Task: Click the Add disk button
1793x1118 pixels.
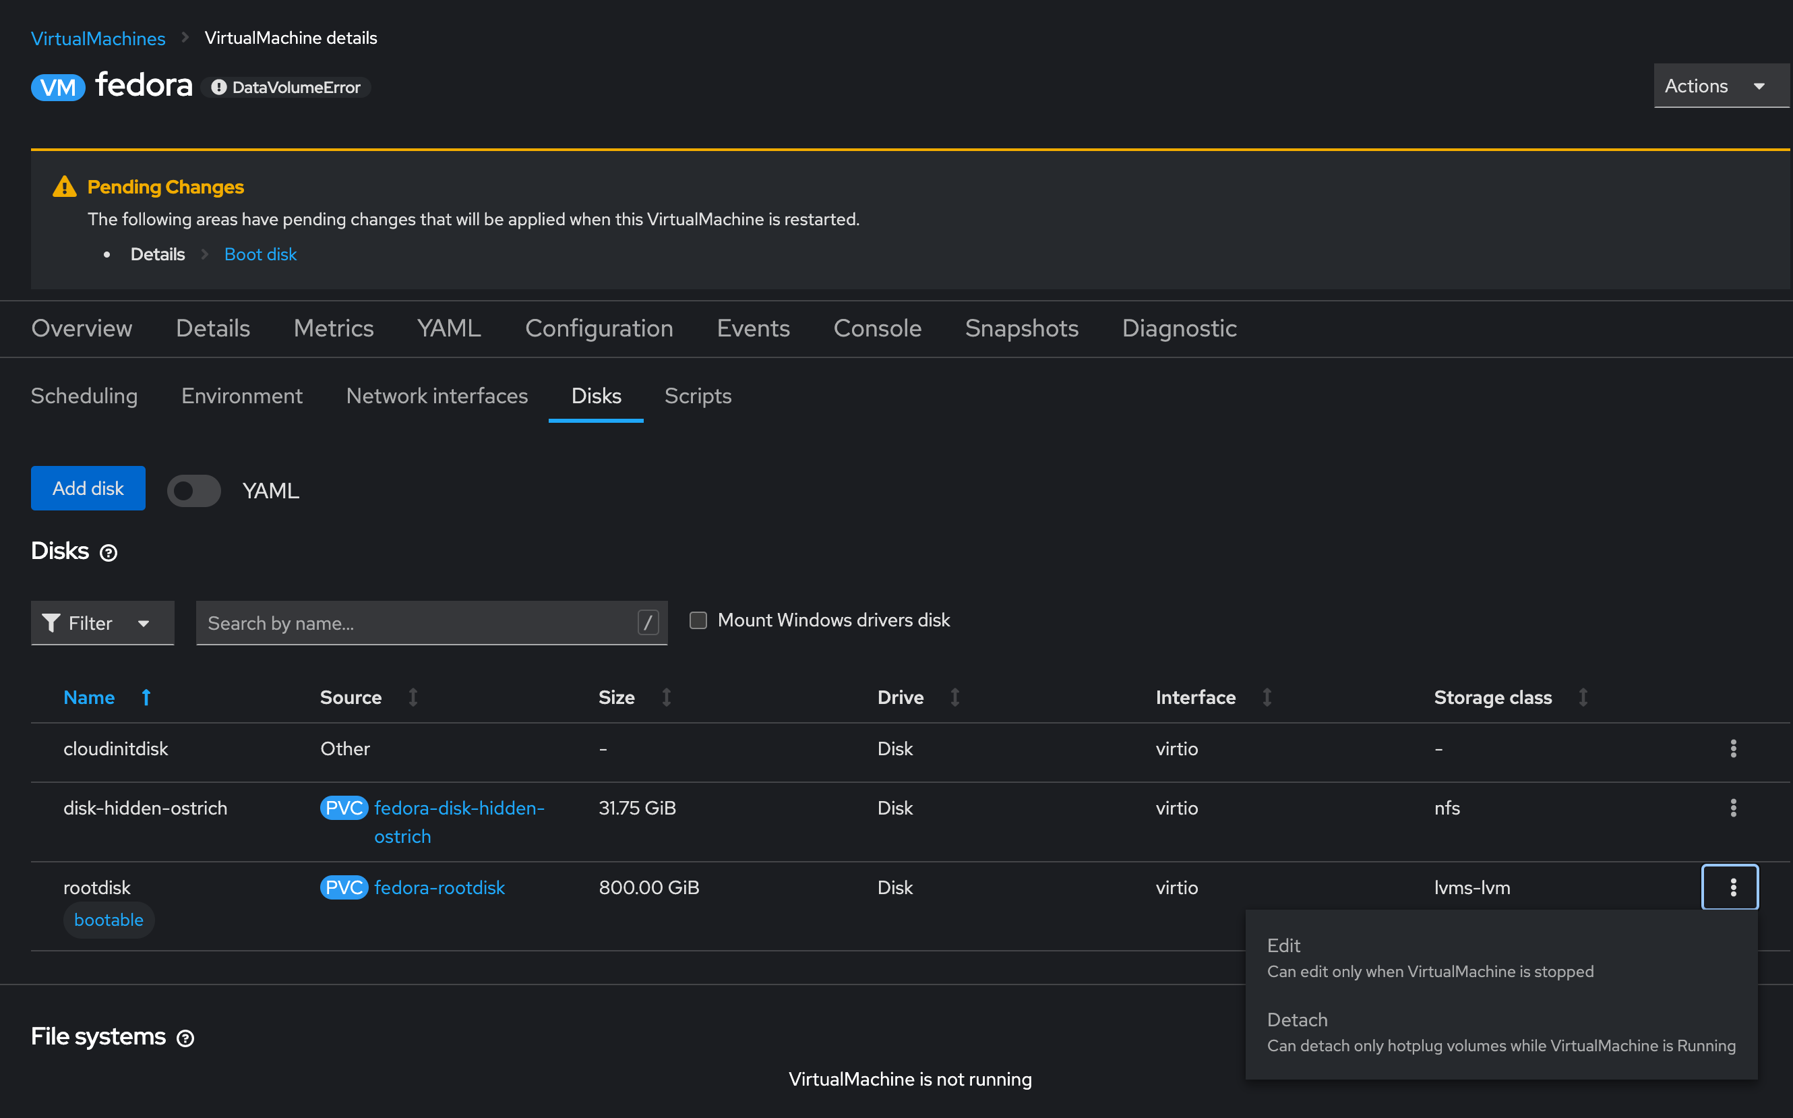Action: point(88,488)
